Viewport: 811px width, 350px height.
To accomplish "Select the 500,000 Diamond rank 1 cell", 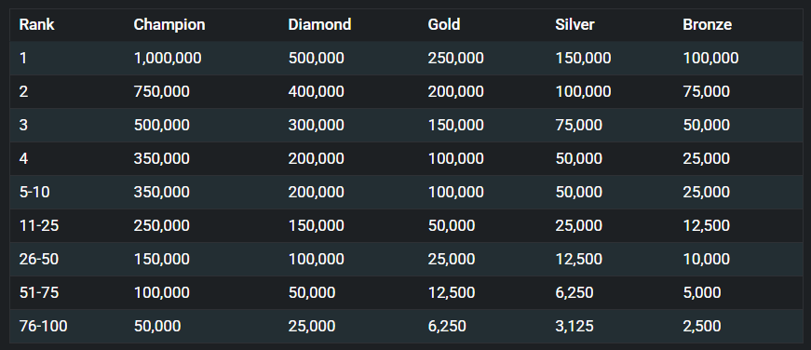I will 316,58.
